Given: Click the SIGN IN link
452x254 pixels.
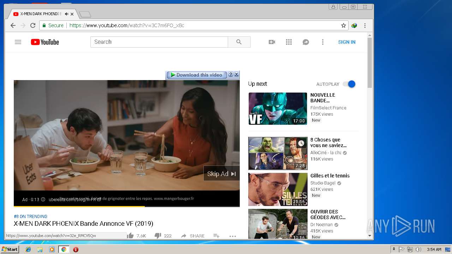Looking at the screenshot, I should 347,42.
